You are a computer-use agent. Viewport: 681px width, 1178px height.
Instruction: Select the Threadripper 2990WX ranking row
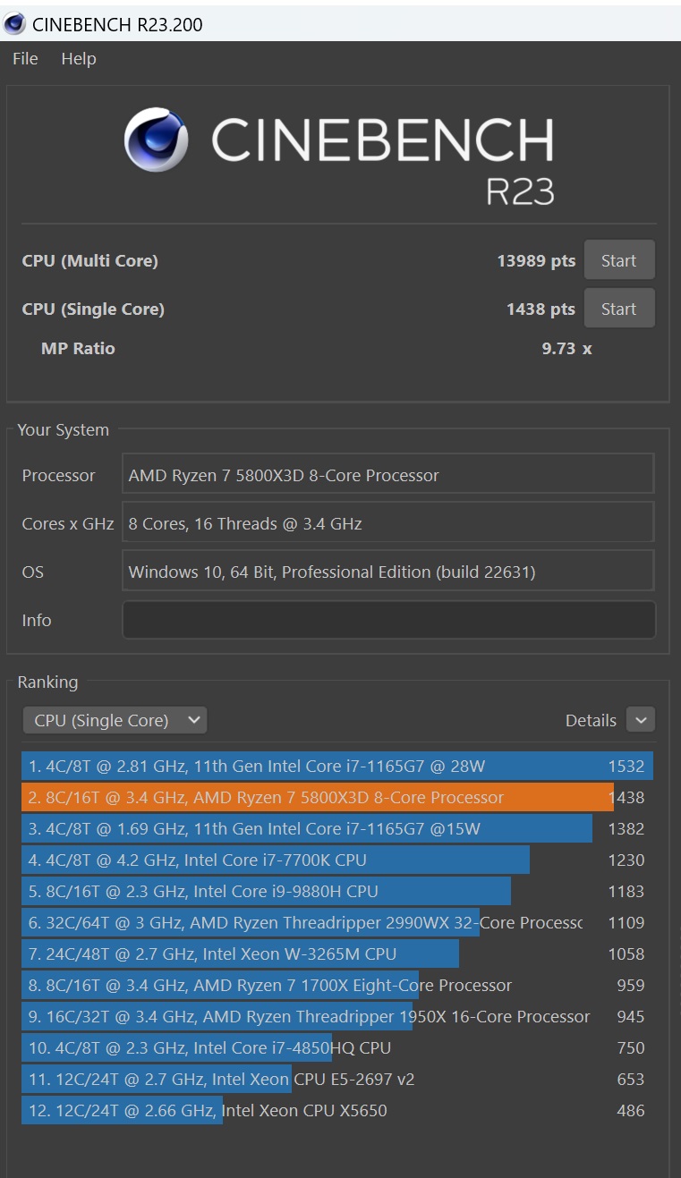coord(337,923)
